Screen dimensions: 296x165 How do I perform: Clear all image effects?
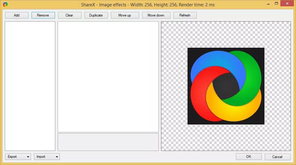[x=69, y=15]
